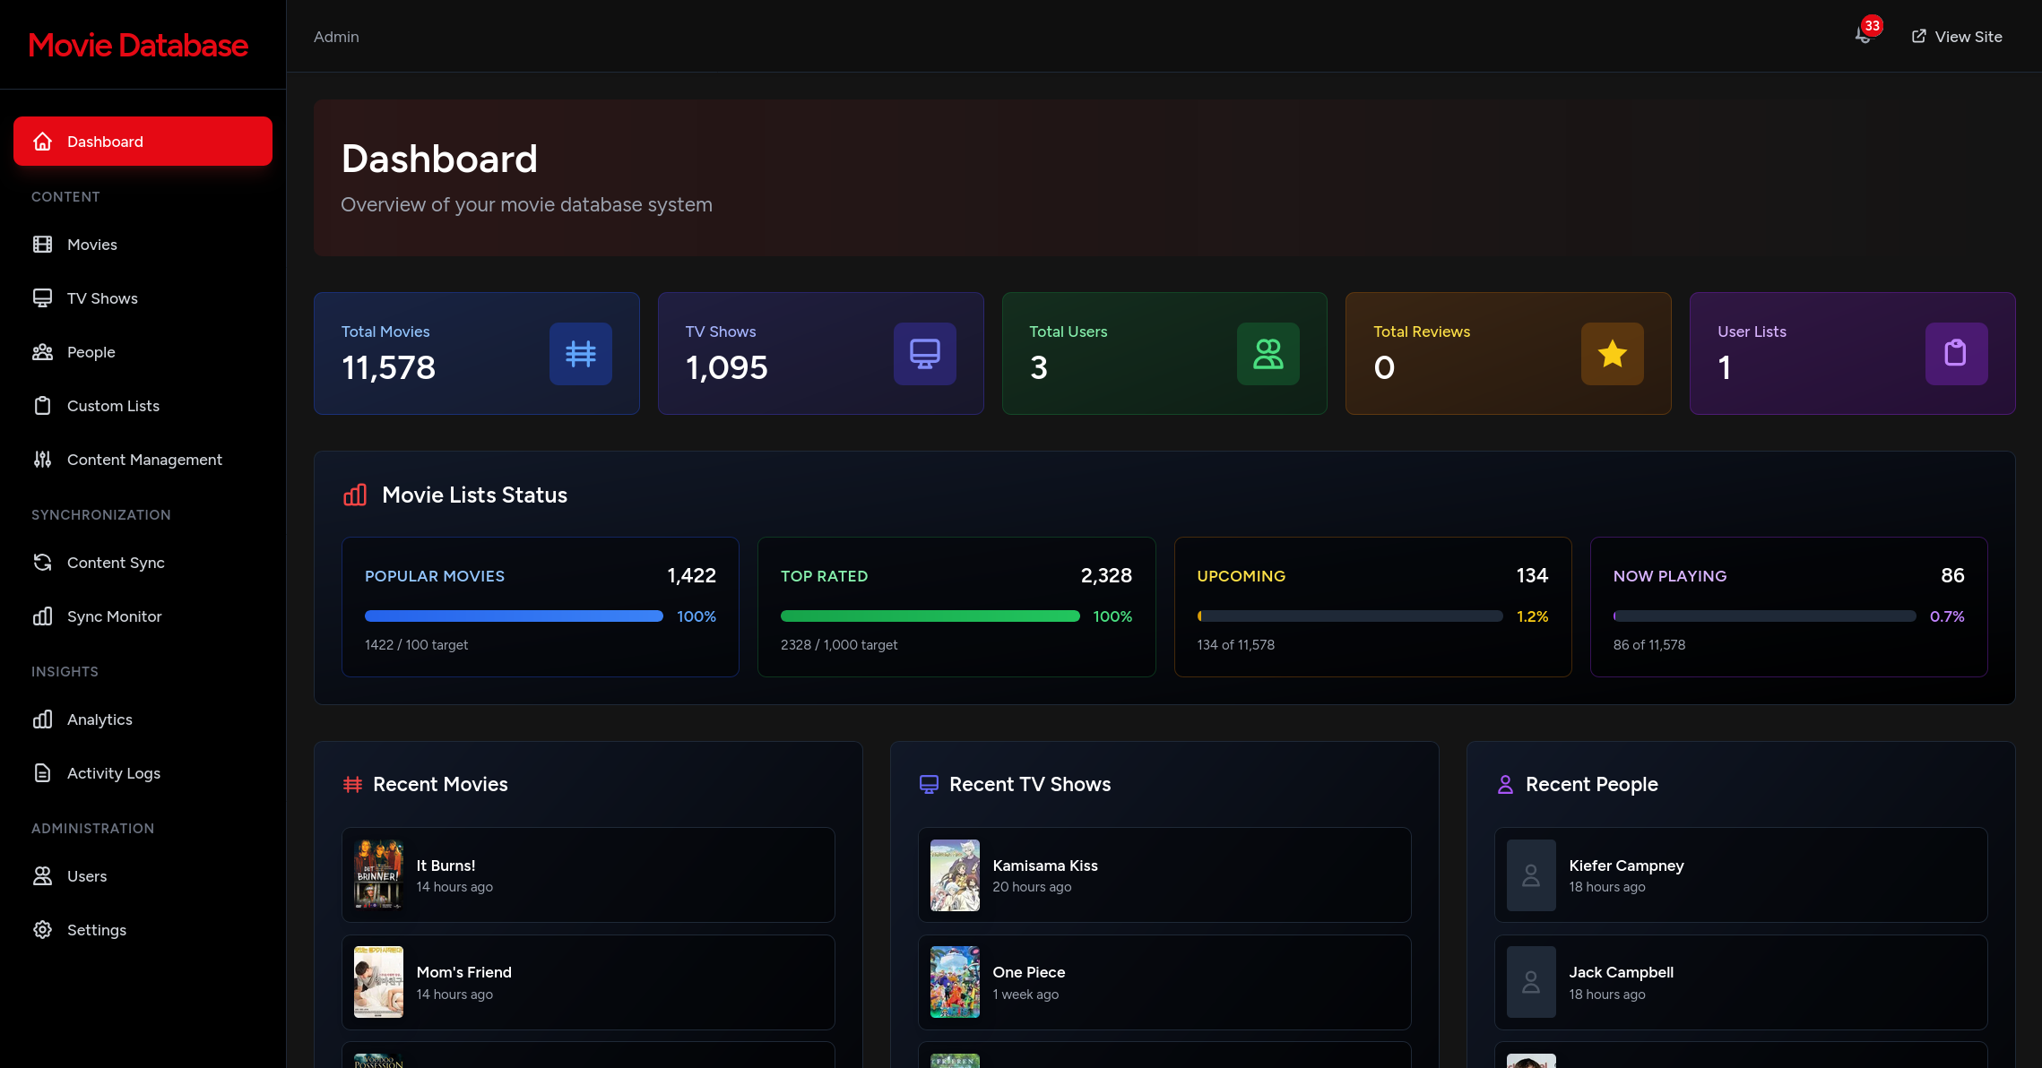The width and height of the screenshot is (2042, 1068).
Task: Go to Content Management section
Action: [x=143, y=460]
